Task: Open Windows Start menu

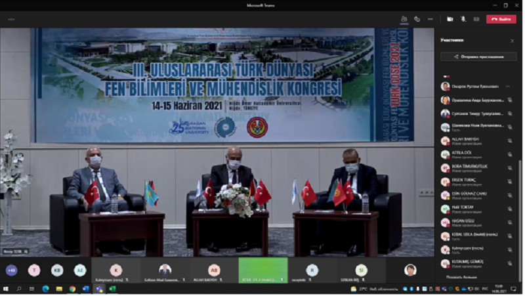Action: [6, 289]
